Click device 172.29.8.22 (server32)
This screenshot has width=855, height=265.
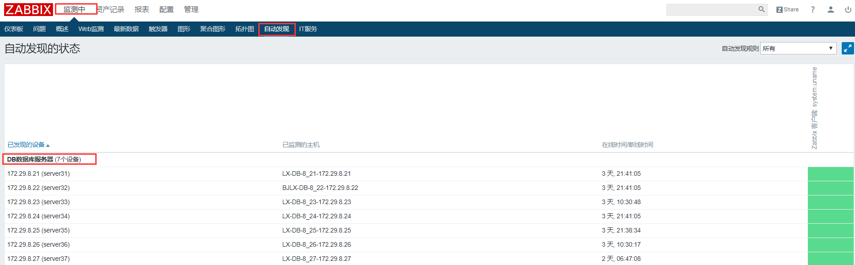tap(38, 188)
